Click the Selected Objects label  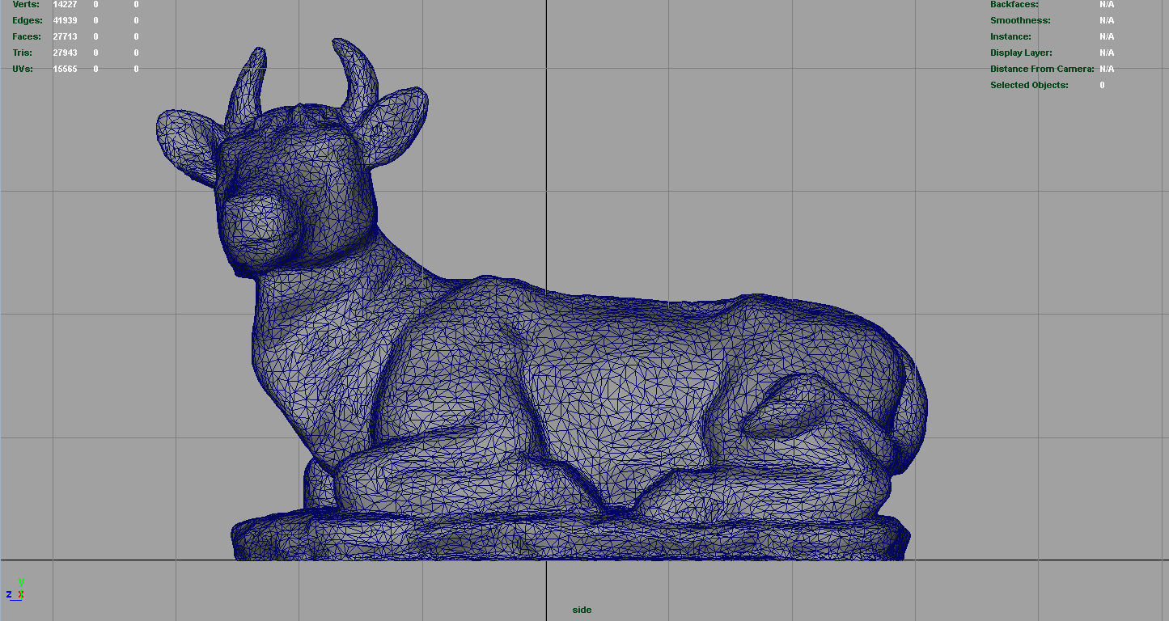(1029, 85)
